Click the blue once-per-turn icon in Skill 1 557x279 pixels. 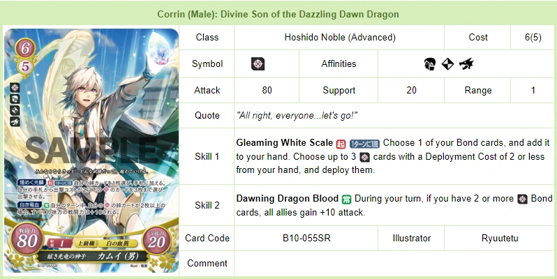364,144
